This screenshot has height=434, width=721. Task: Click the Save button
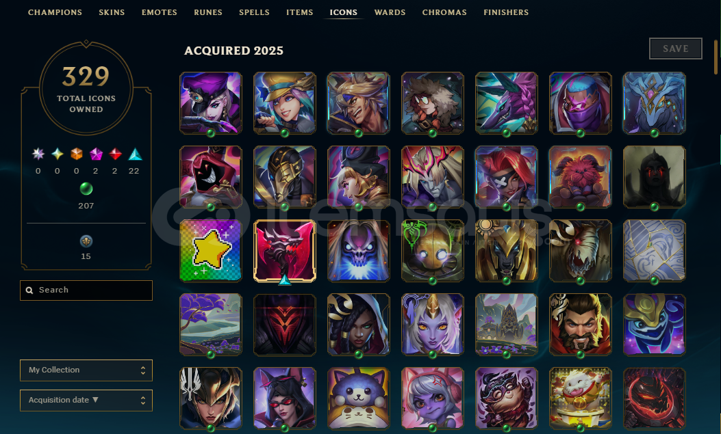pyautogui.click(x=676, y=49)
